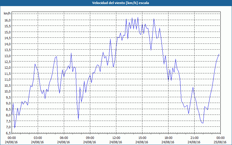232x145 pixels.
Task: Click the 11,5 y-axis label
Action: (8, 74)
